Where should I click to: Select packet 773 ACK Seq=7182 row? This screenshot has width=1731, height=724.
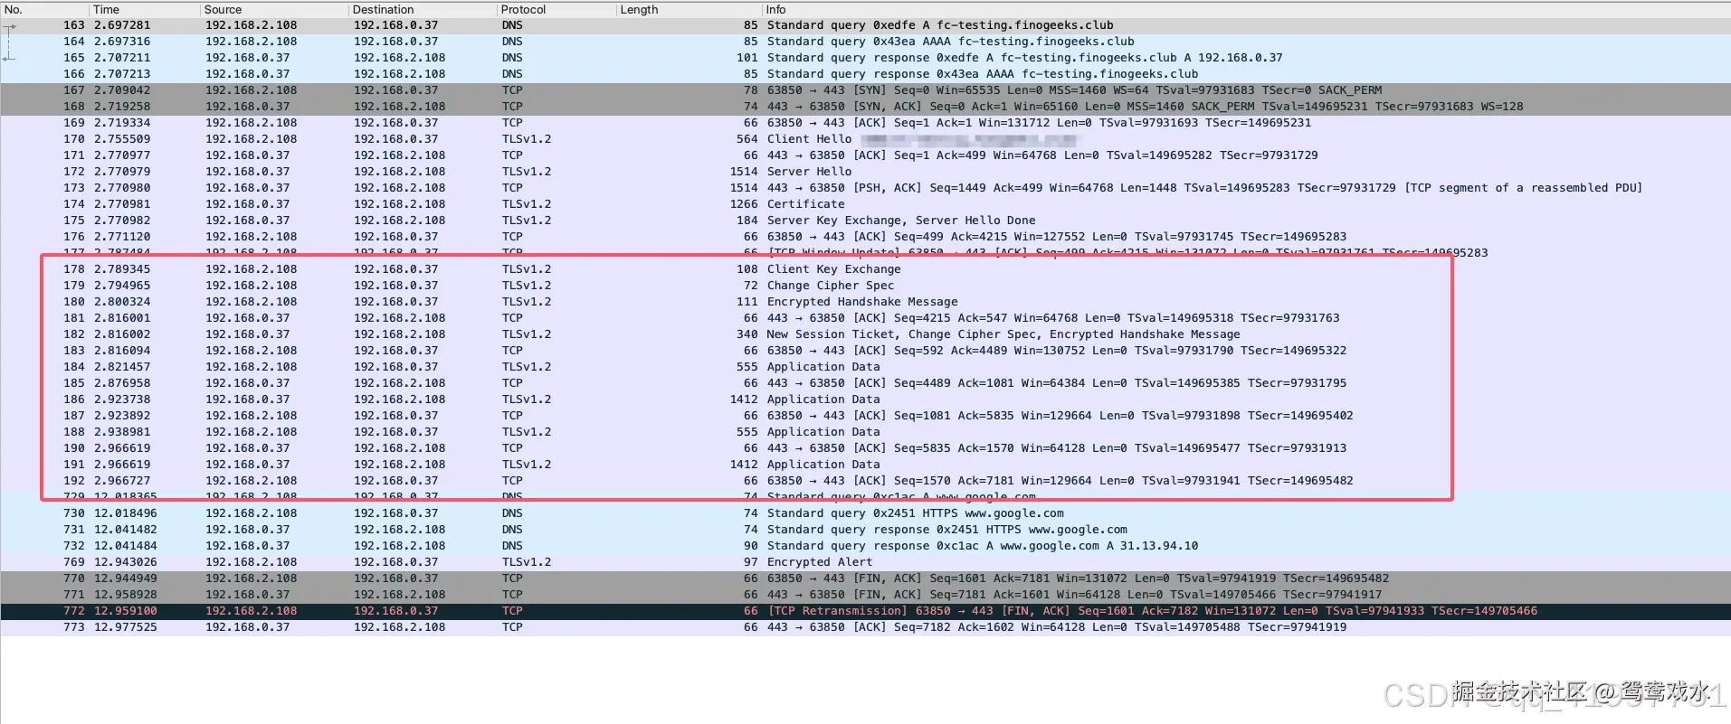[865, 627]
